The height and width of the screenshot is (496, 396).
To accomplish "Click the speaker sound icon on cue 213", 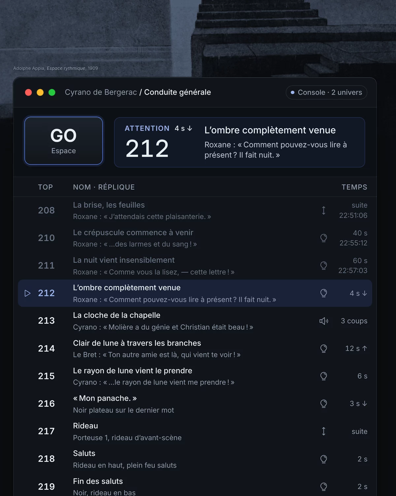I will (324, 321).
